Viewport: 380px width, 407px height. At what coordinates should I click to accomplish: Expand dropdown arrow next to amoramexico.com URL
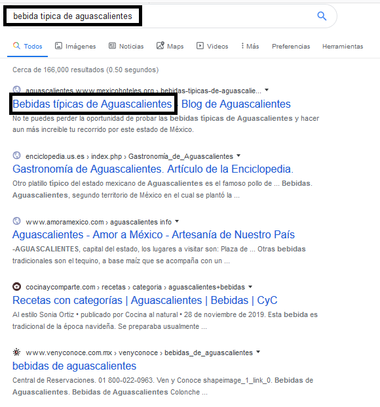point(177,221)
